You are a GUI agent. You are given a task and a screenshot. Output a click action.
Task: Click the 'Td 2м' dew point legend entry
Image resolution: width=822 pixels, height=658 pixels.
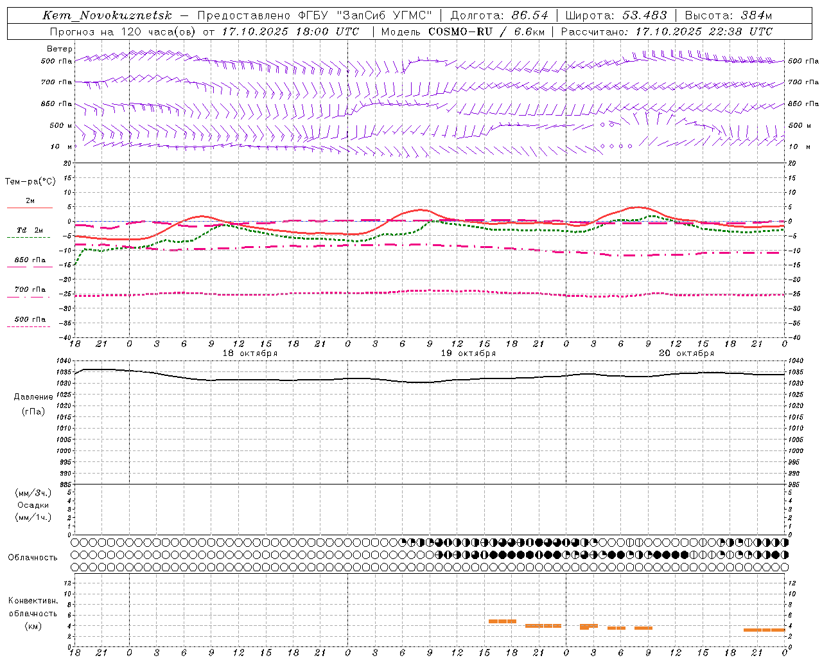[x=30, y=230]
